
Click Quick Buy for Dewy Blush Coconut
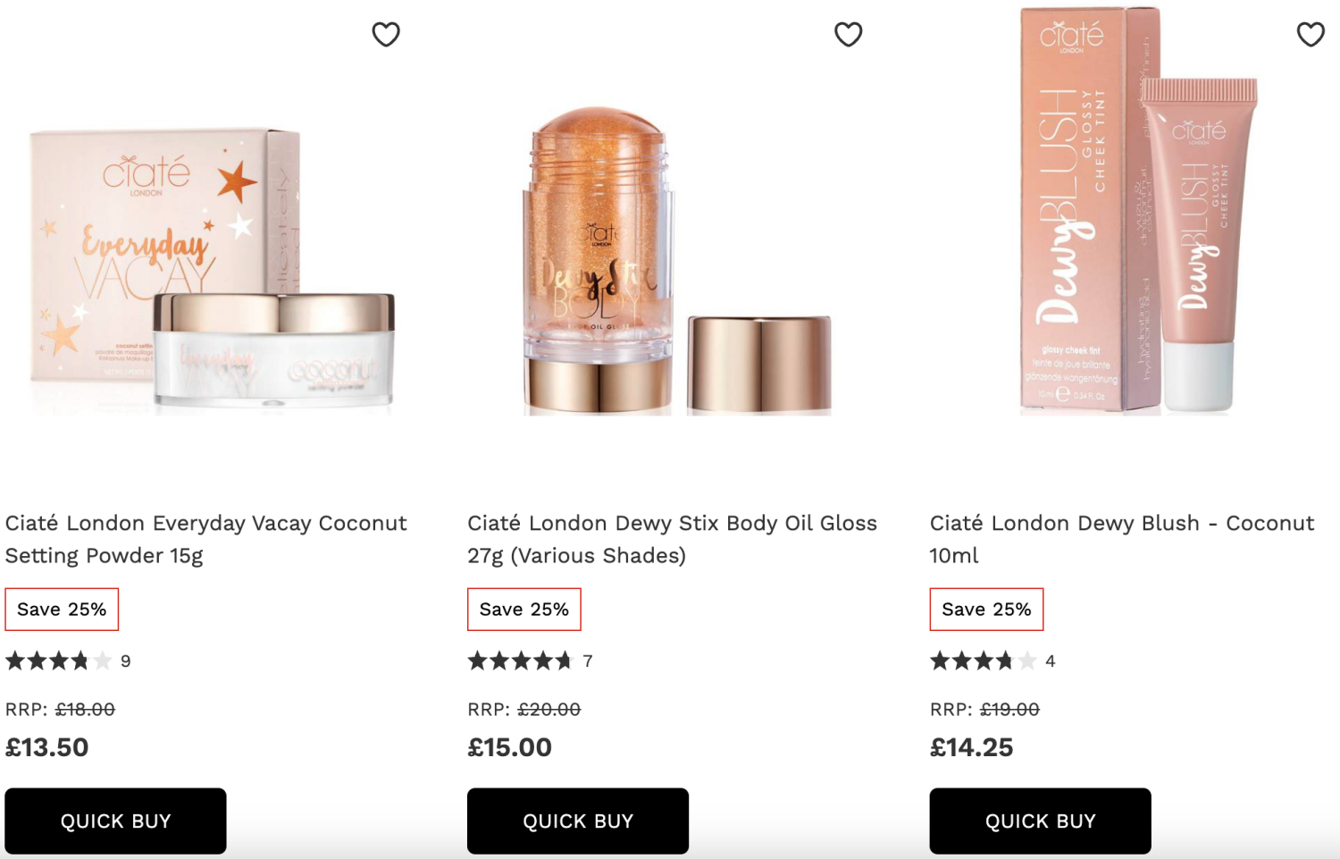click(1040, 821)
